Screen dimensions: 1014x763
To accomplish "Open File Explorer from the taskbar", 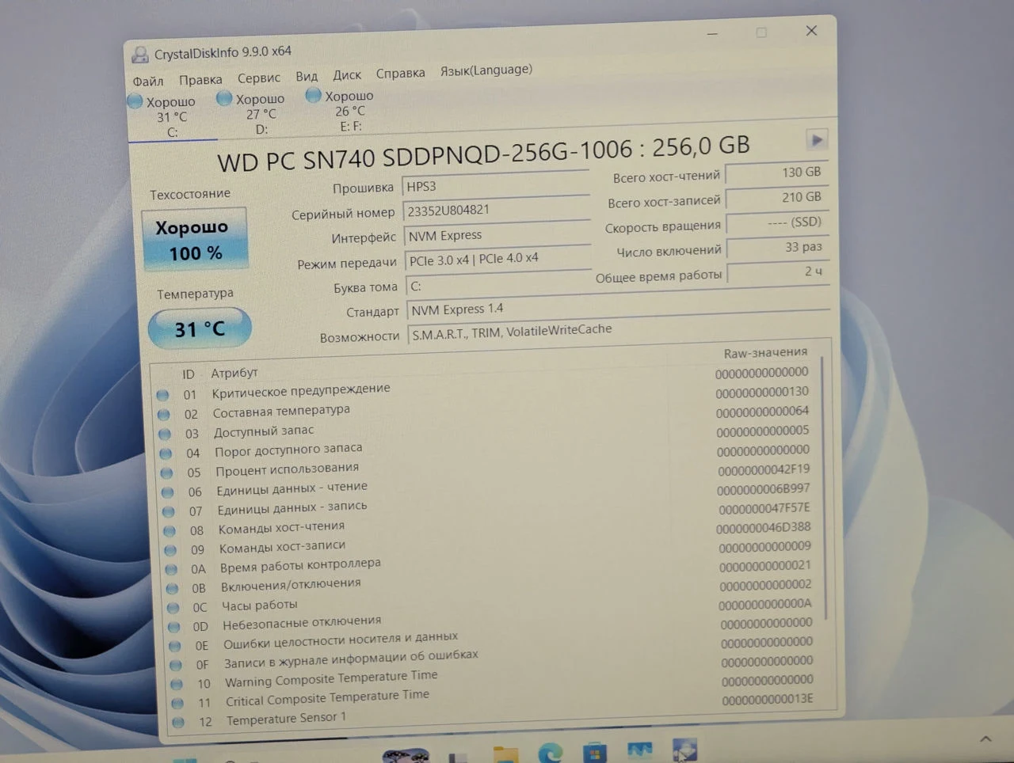I will click(x=505, y=753).
